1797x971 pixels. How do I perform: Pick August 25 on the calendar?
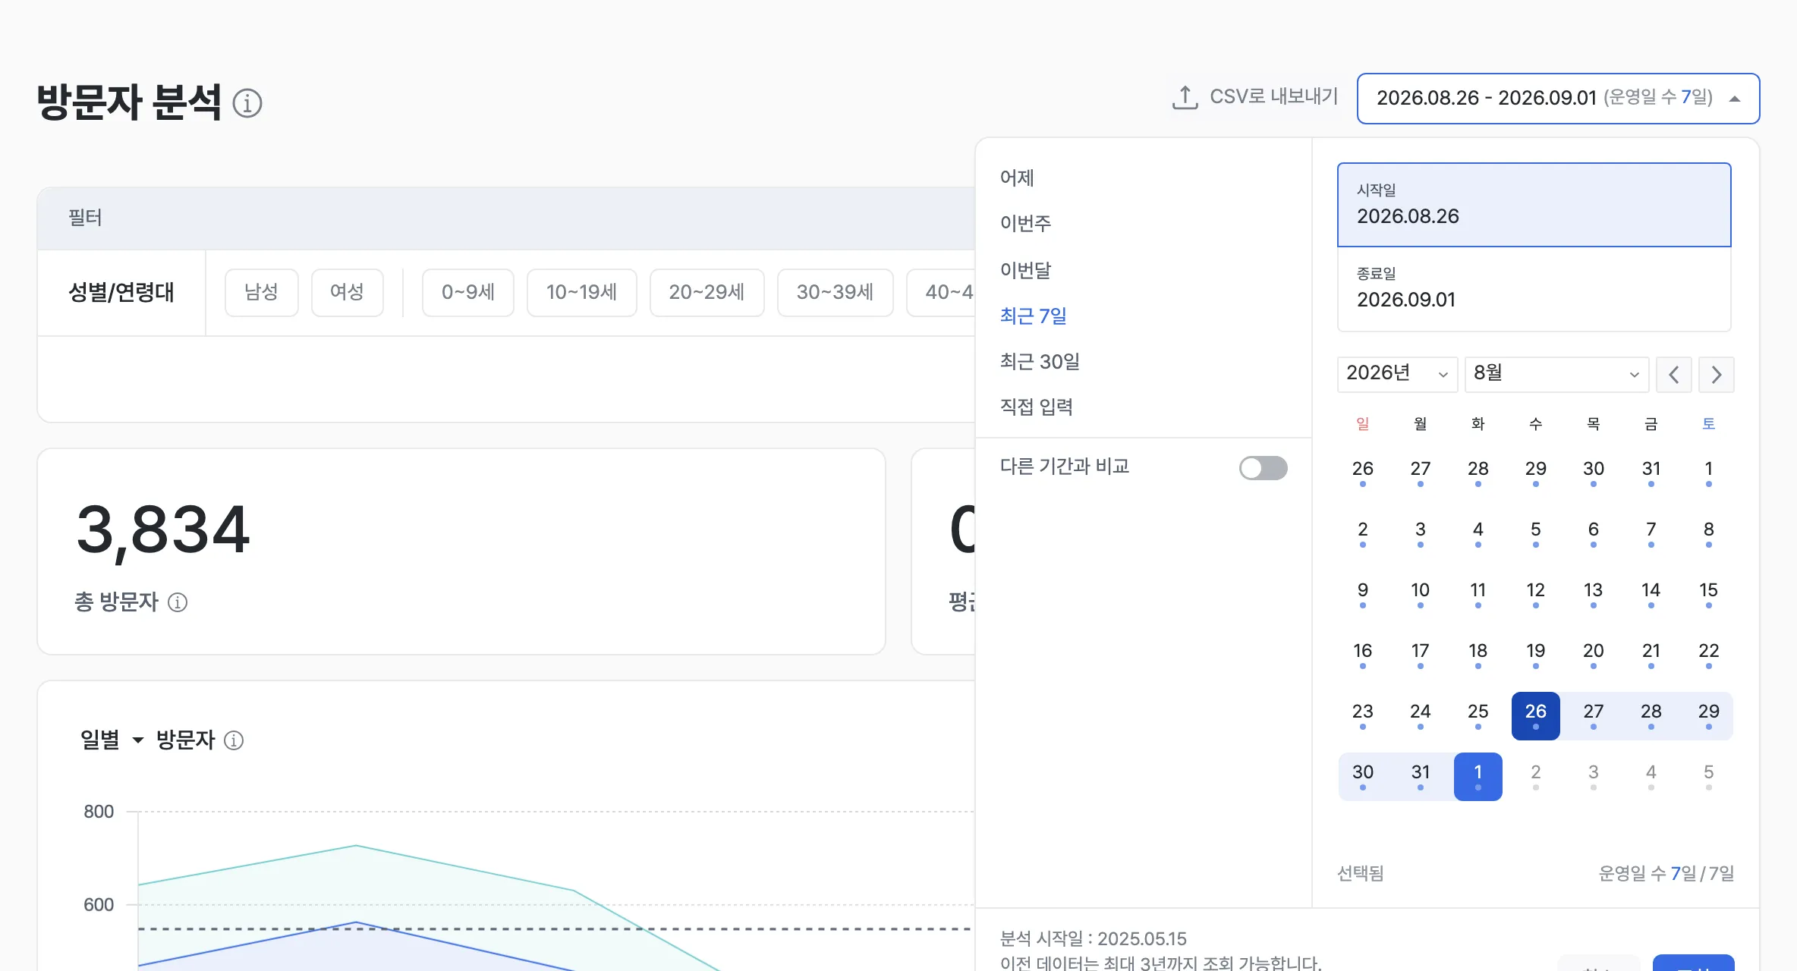(1478, 715)
